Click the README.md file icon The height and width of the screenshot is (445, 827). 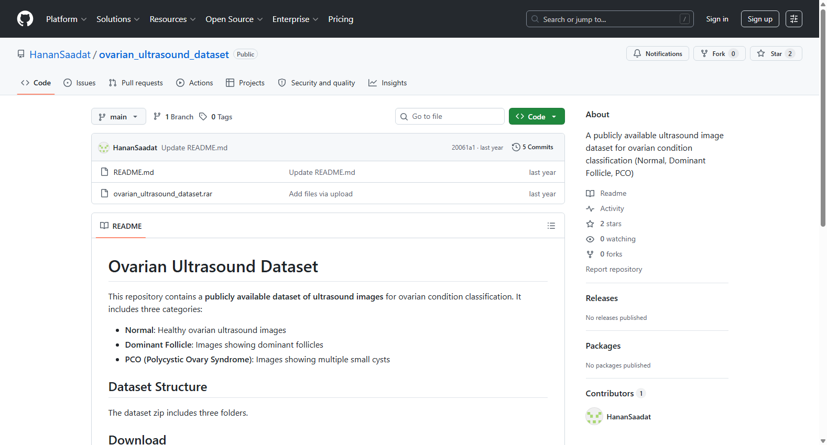tap(104, 172)
